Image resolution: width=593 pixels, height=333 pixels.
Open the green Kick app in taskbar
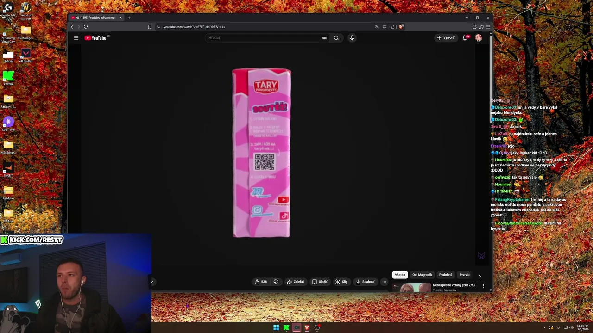pyautogui.click(x=286, y=327)
